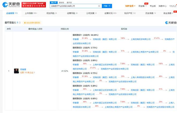Select the 查关系 search tab
The width and height of the screenshot is (177, 113).
pos(69,2)
